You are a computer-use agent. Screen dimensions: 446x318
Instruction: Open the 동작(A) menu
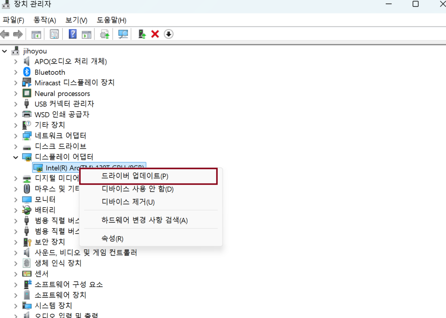[x=45, y=20]
